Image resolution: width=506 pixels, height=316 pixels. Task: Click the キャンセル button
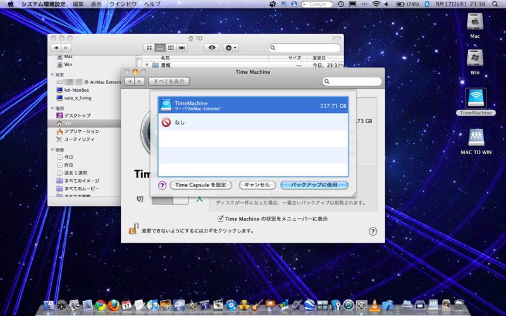pyautogui.click(x=257, y=185)
